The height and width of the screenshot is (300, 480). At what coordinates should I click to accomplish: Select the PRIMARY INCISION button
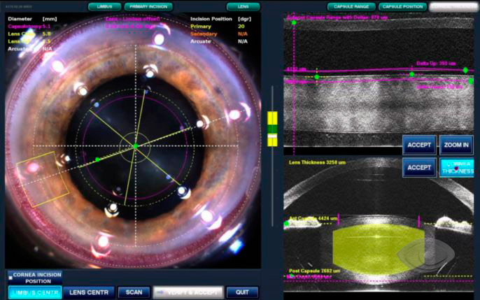tap(148, 7)
